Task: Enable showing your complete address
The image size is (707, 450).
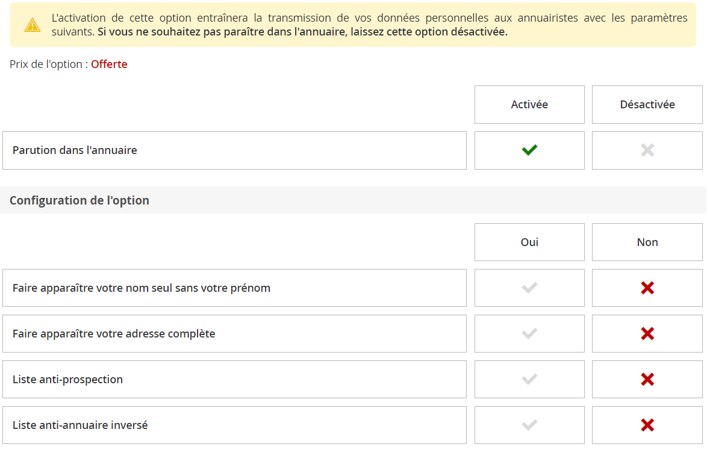Action: click(529, 334)
